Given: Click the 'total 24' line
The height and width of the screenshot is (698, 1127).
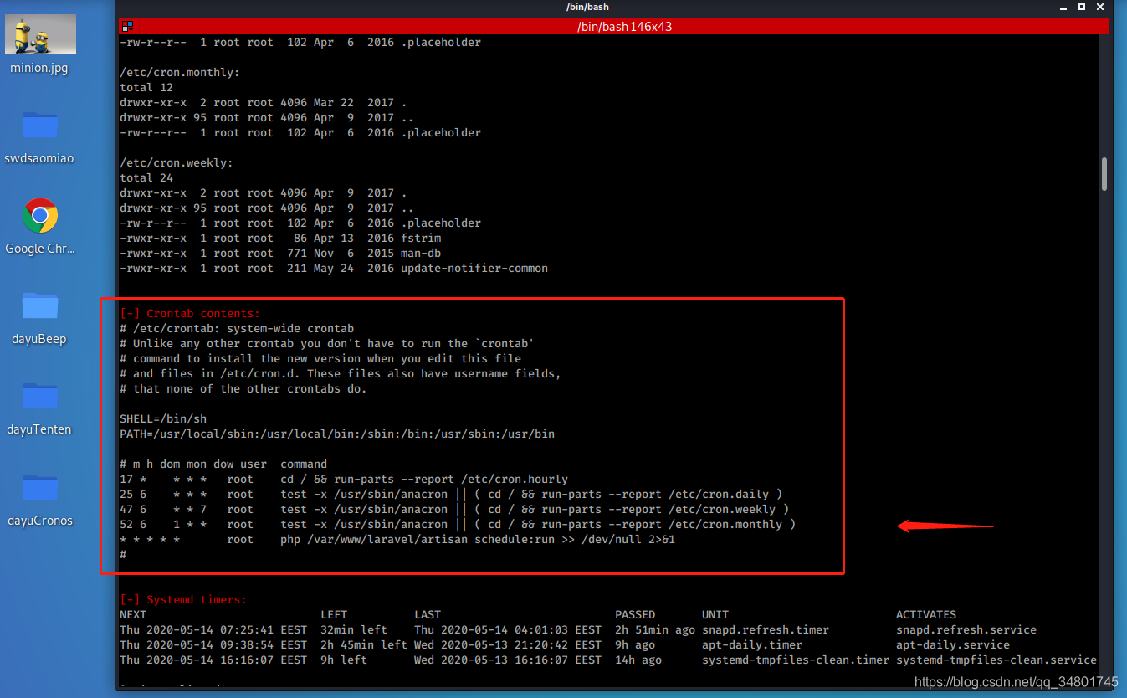Looking at the screenshot, I should pyautogui.click(x=146, y=178).
